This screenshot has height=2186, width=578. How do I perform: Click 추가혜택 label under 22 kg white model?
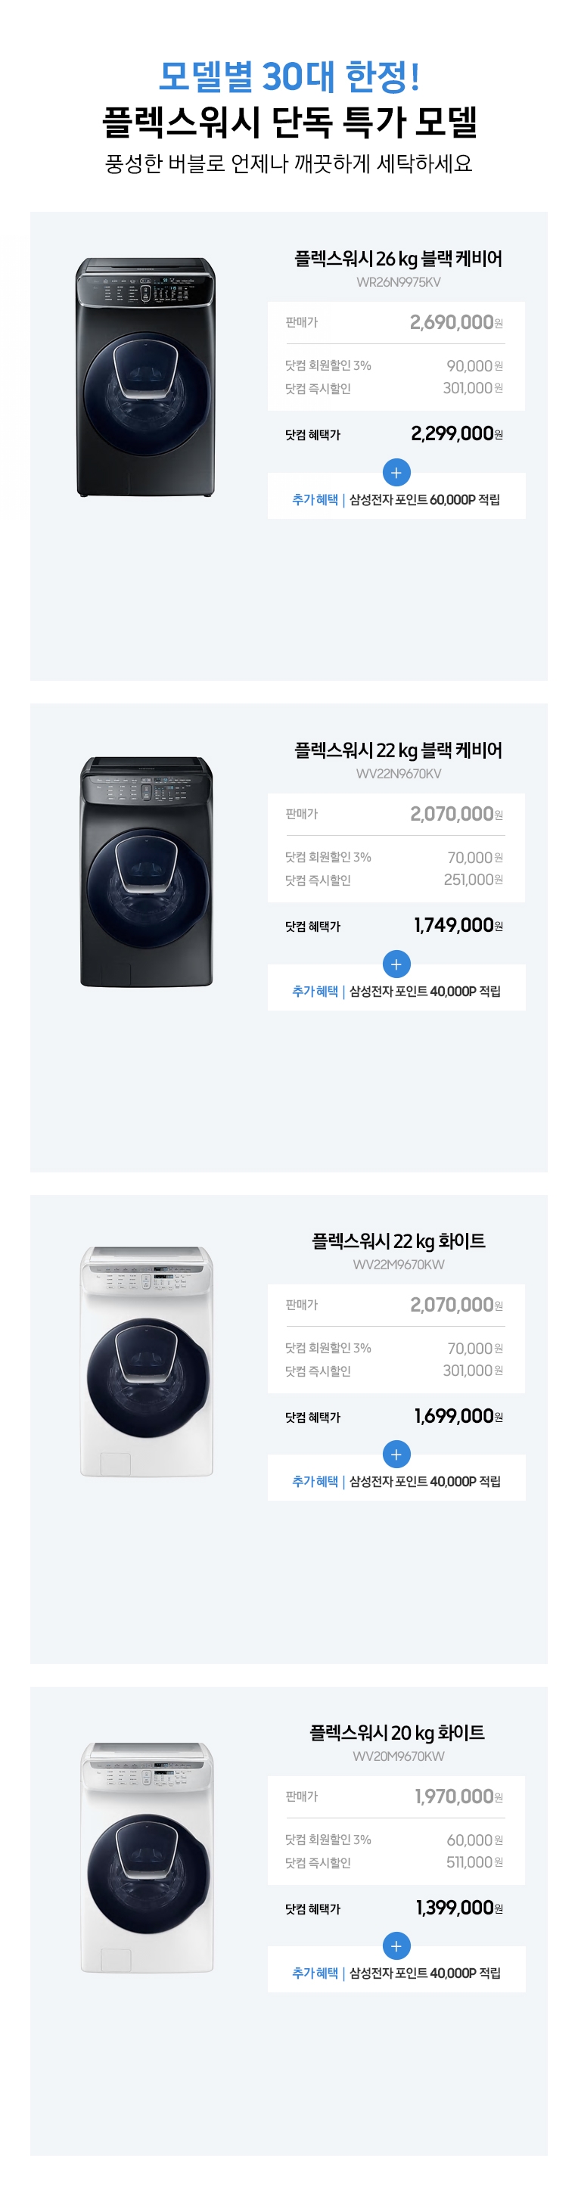pos(315,1481)
